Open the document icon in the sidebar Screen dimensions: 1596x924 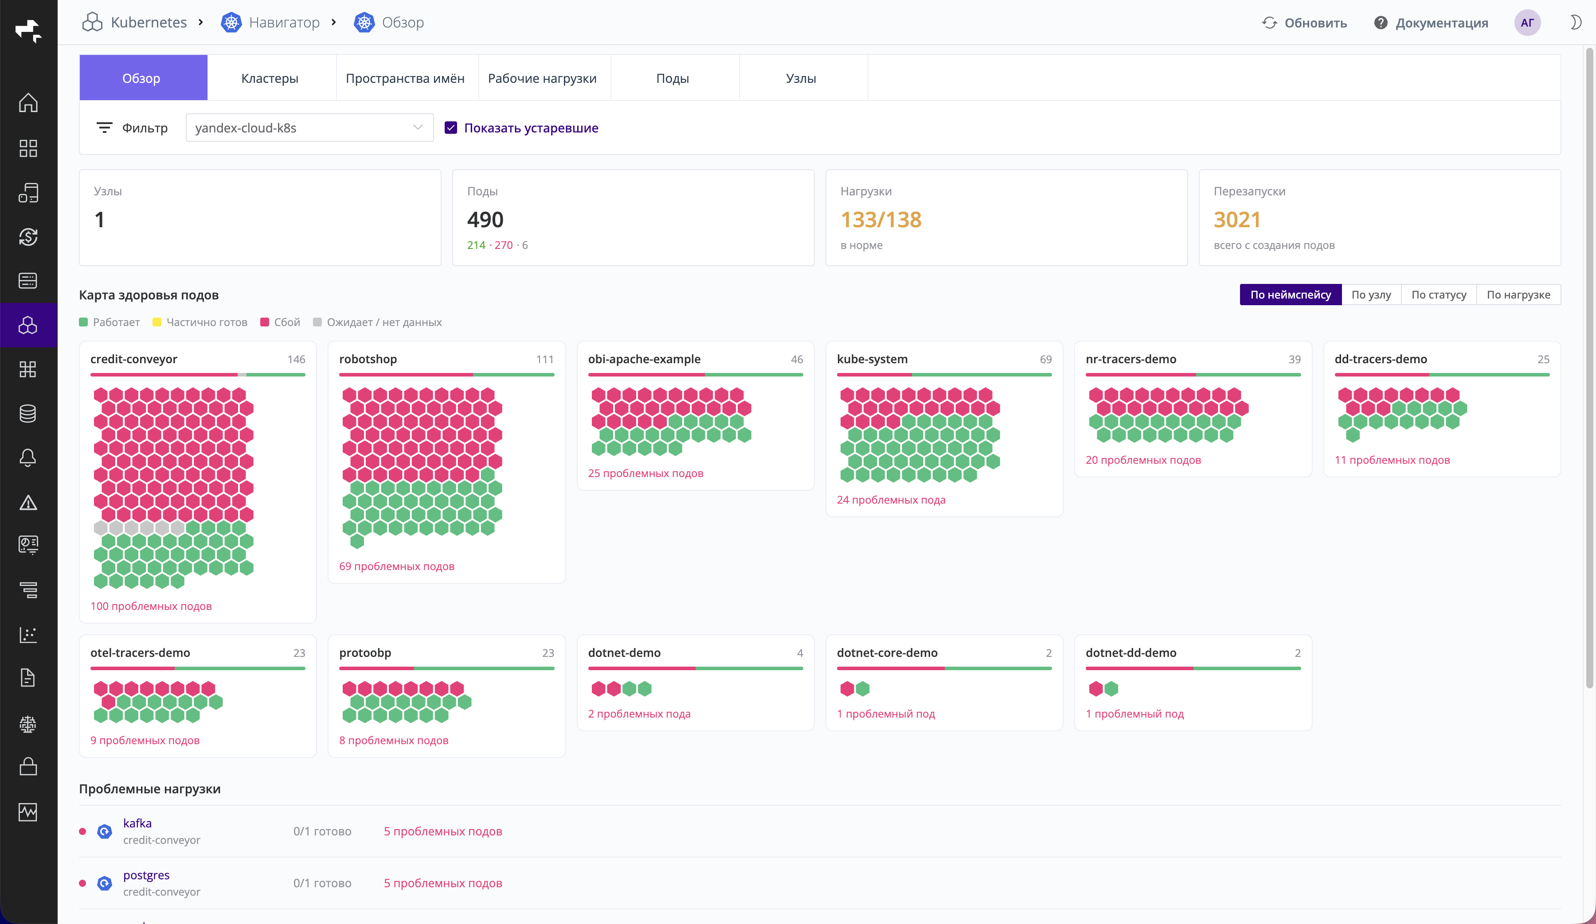point(28,678)
